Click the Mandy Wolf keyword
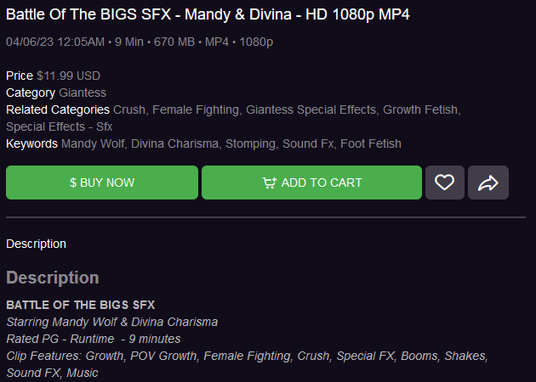Screen dimensions: 536x382 [x=93, y=143]
